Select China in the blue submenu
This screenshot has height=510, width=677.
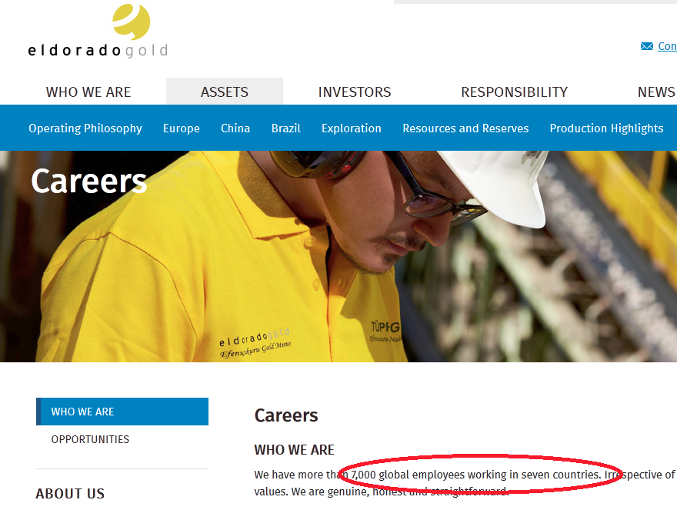tap(235, 128)
